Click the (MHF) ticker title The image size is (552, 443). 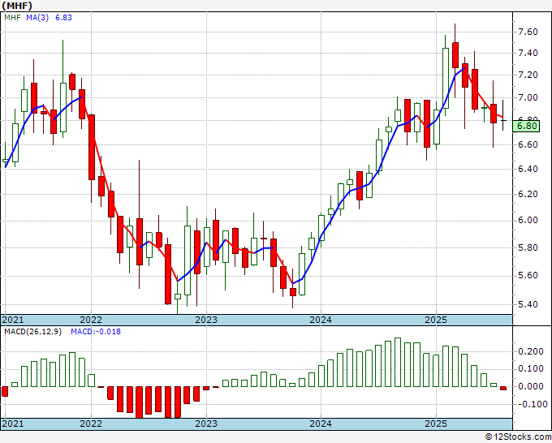17,6
